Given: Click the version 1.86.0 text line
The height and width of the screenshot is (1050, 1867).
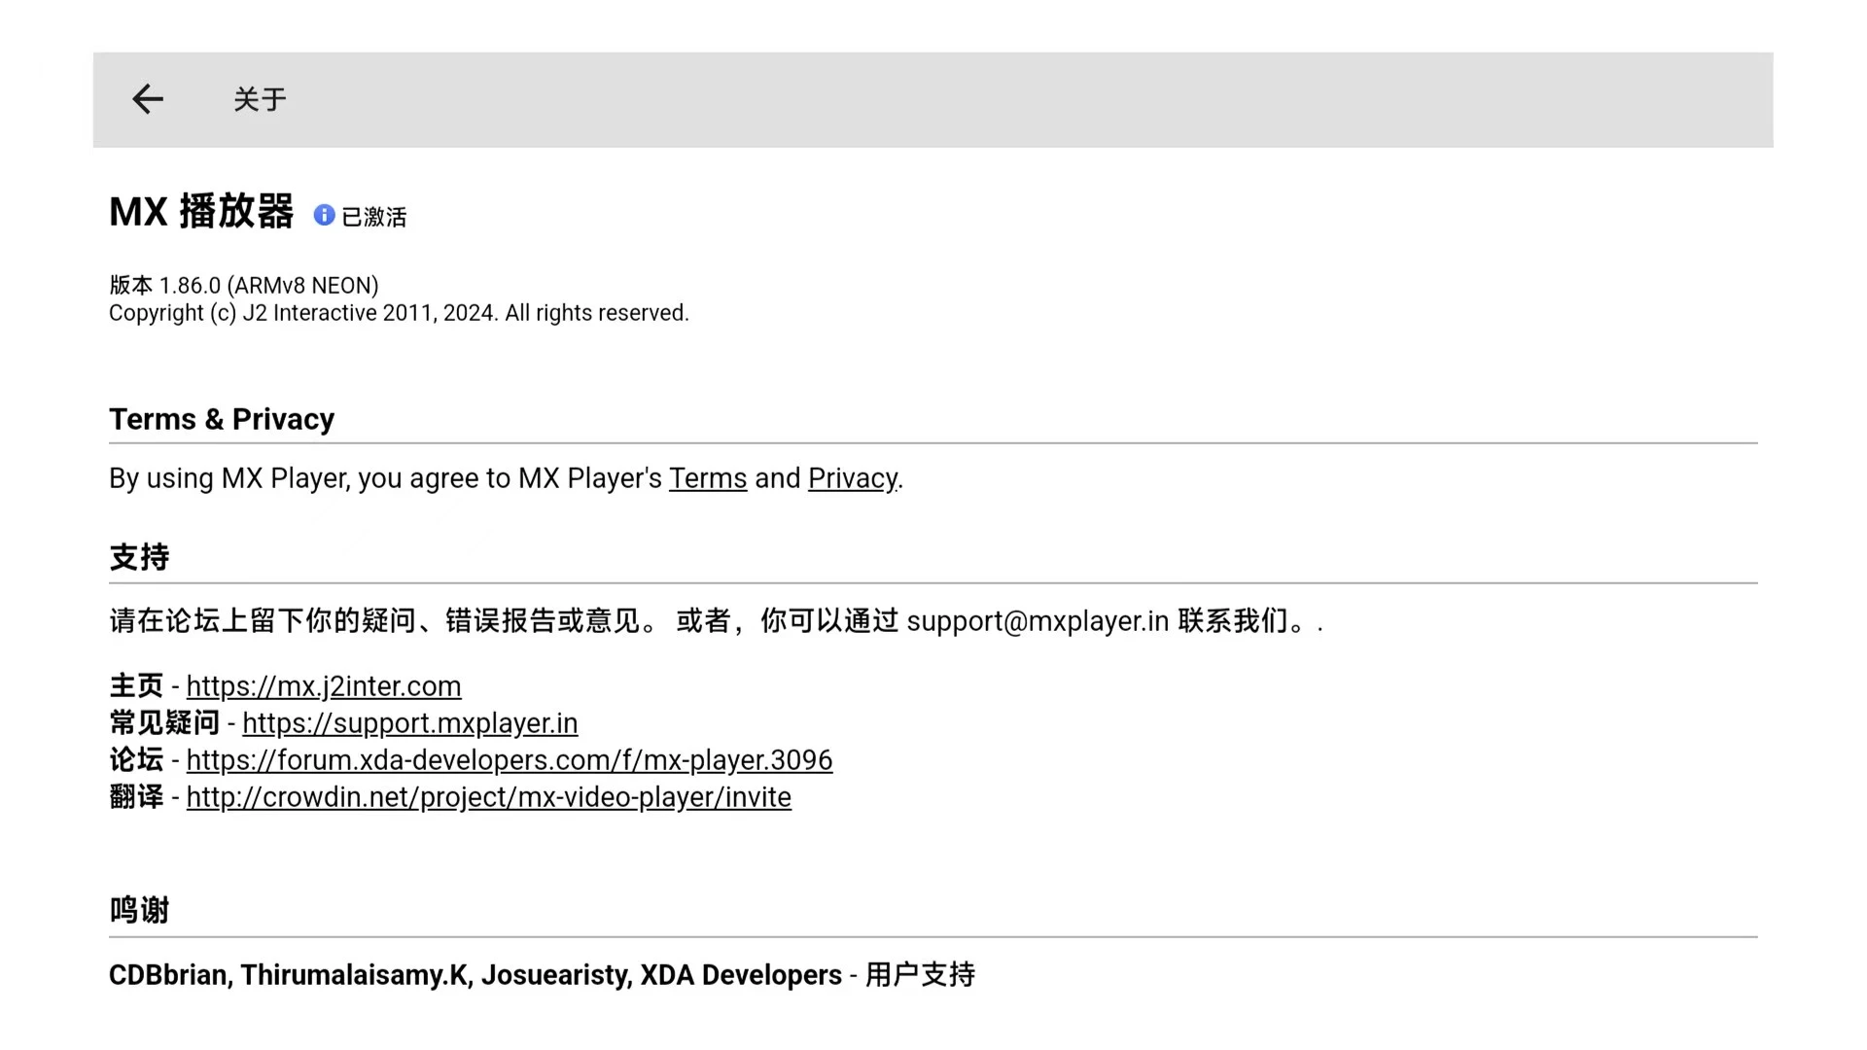Looking at the screenshot, I should [243, 286].
